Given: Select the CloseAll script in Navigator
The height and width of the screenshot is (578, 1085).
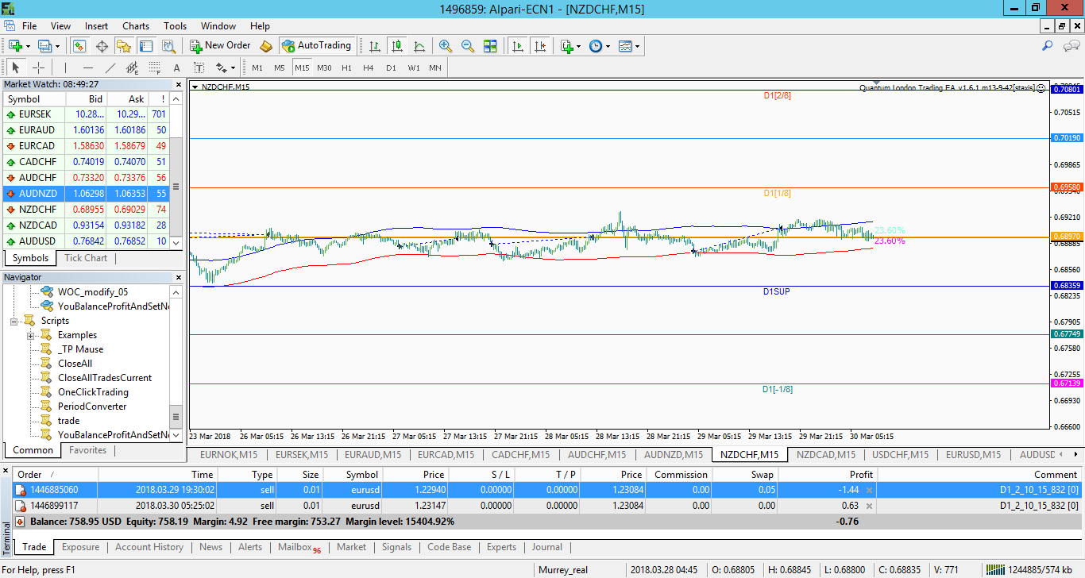Looking at the screenshot, I should pos(75,364).
